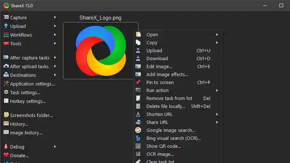Click the context menu Upload tray icon
Image resolution: width=290 pixels, height=163 pixels.
[138, 50]
